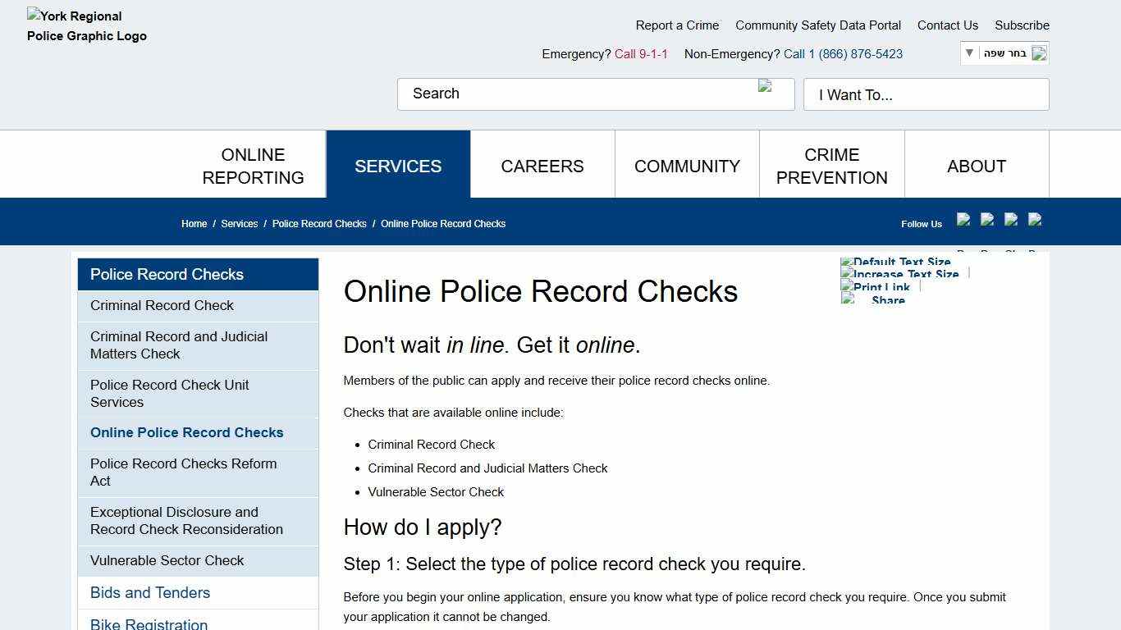Select Vulnerable Sector Check in the sidebar
1121x630 pixels.
click(167, 561)
